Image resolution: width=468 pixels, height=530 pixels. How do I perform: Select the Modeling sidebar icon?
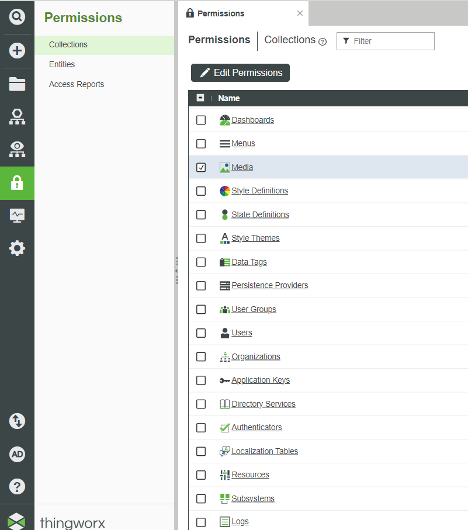pyautogui.click(x=17, y=116)
